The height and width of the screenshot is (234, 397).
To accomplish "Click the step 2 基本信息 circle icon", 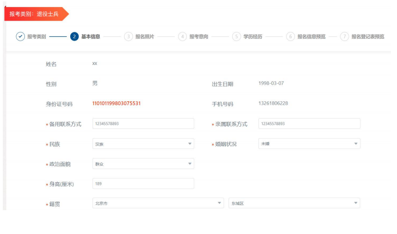I will [x=74, y=36].
